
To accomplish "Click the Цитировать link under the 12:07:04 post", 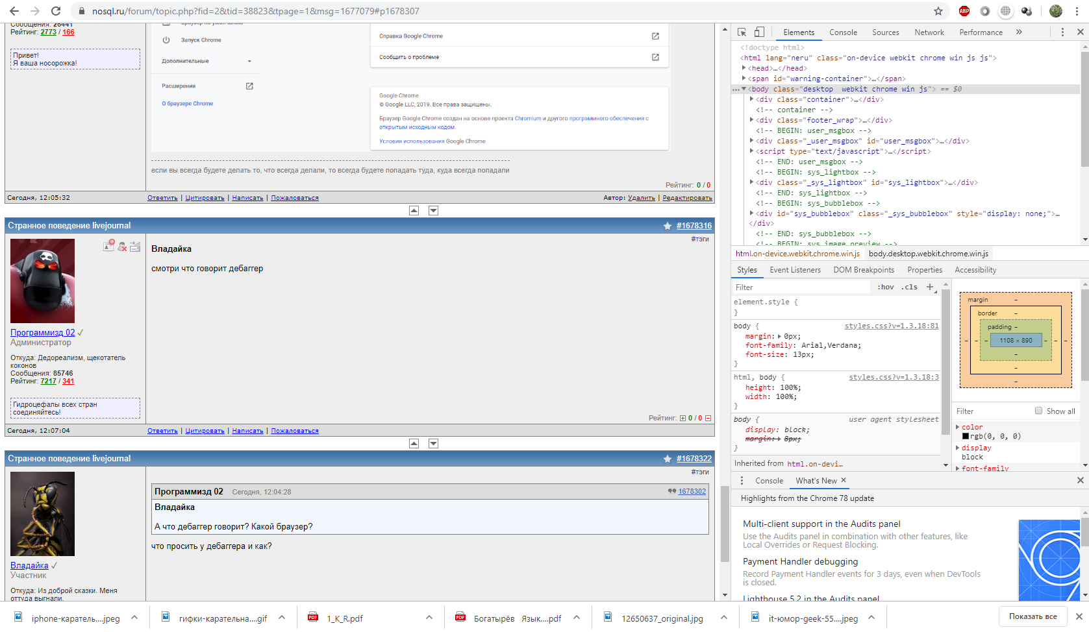I will tap(205, 431).
